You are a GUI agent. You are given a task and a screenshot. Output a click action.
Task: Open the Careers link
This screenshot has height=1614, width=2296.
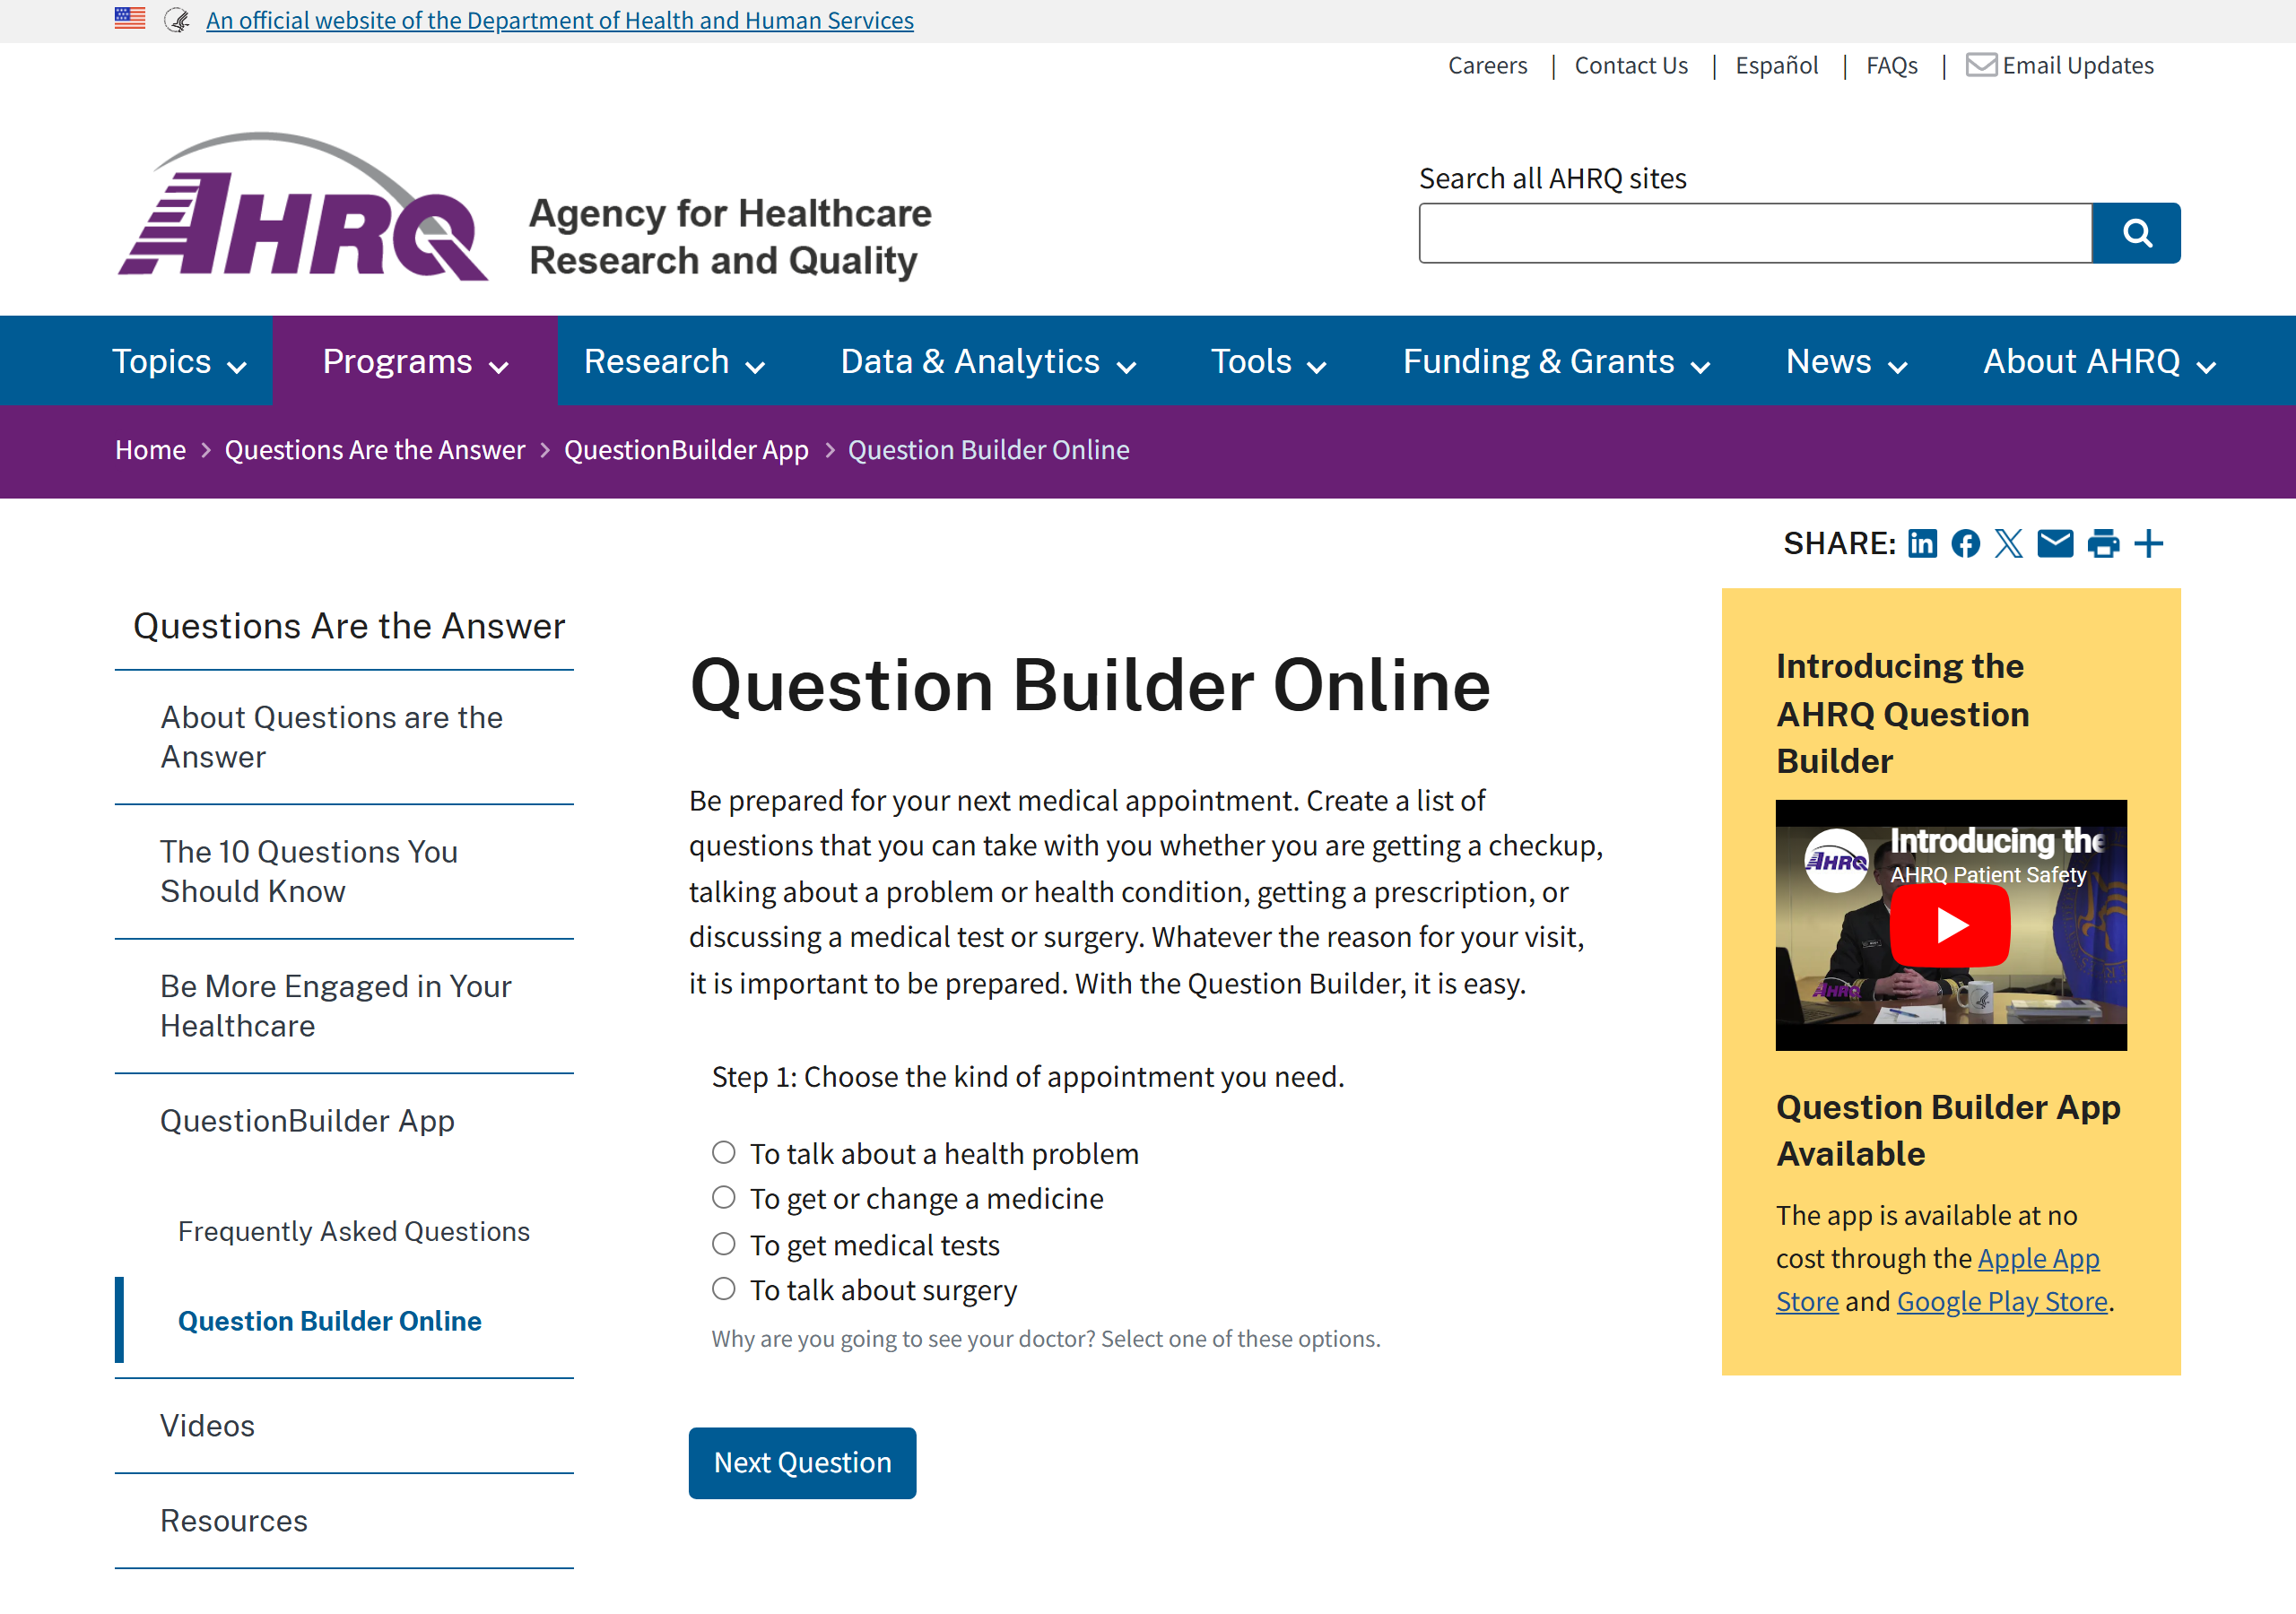[x=1488, y=65]
